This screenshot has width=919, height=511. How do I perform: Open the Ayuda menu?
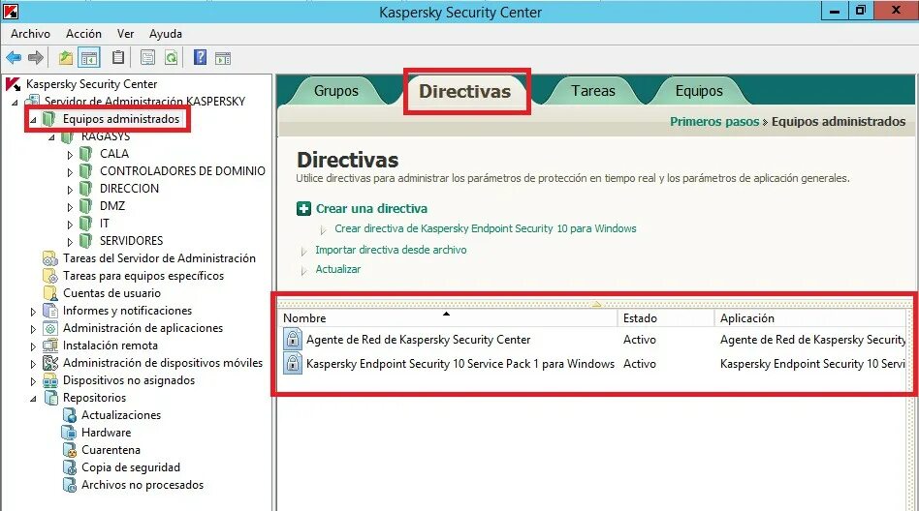(x=166, y=34)
